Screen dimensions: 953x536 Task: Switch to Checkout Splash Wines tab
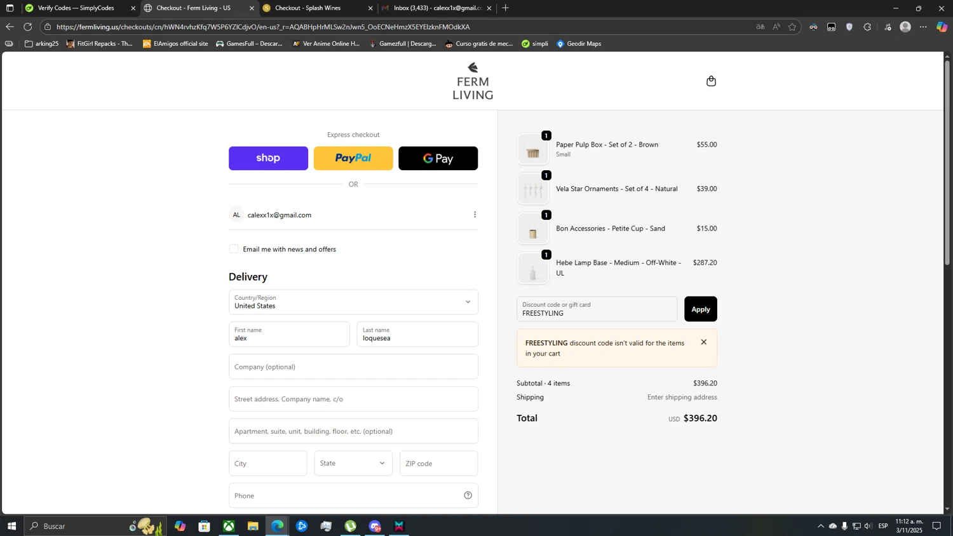[316, 8]
